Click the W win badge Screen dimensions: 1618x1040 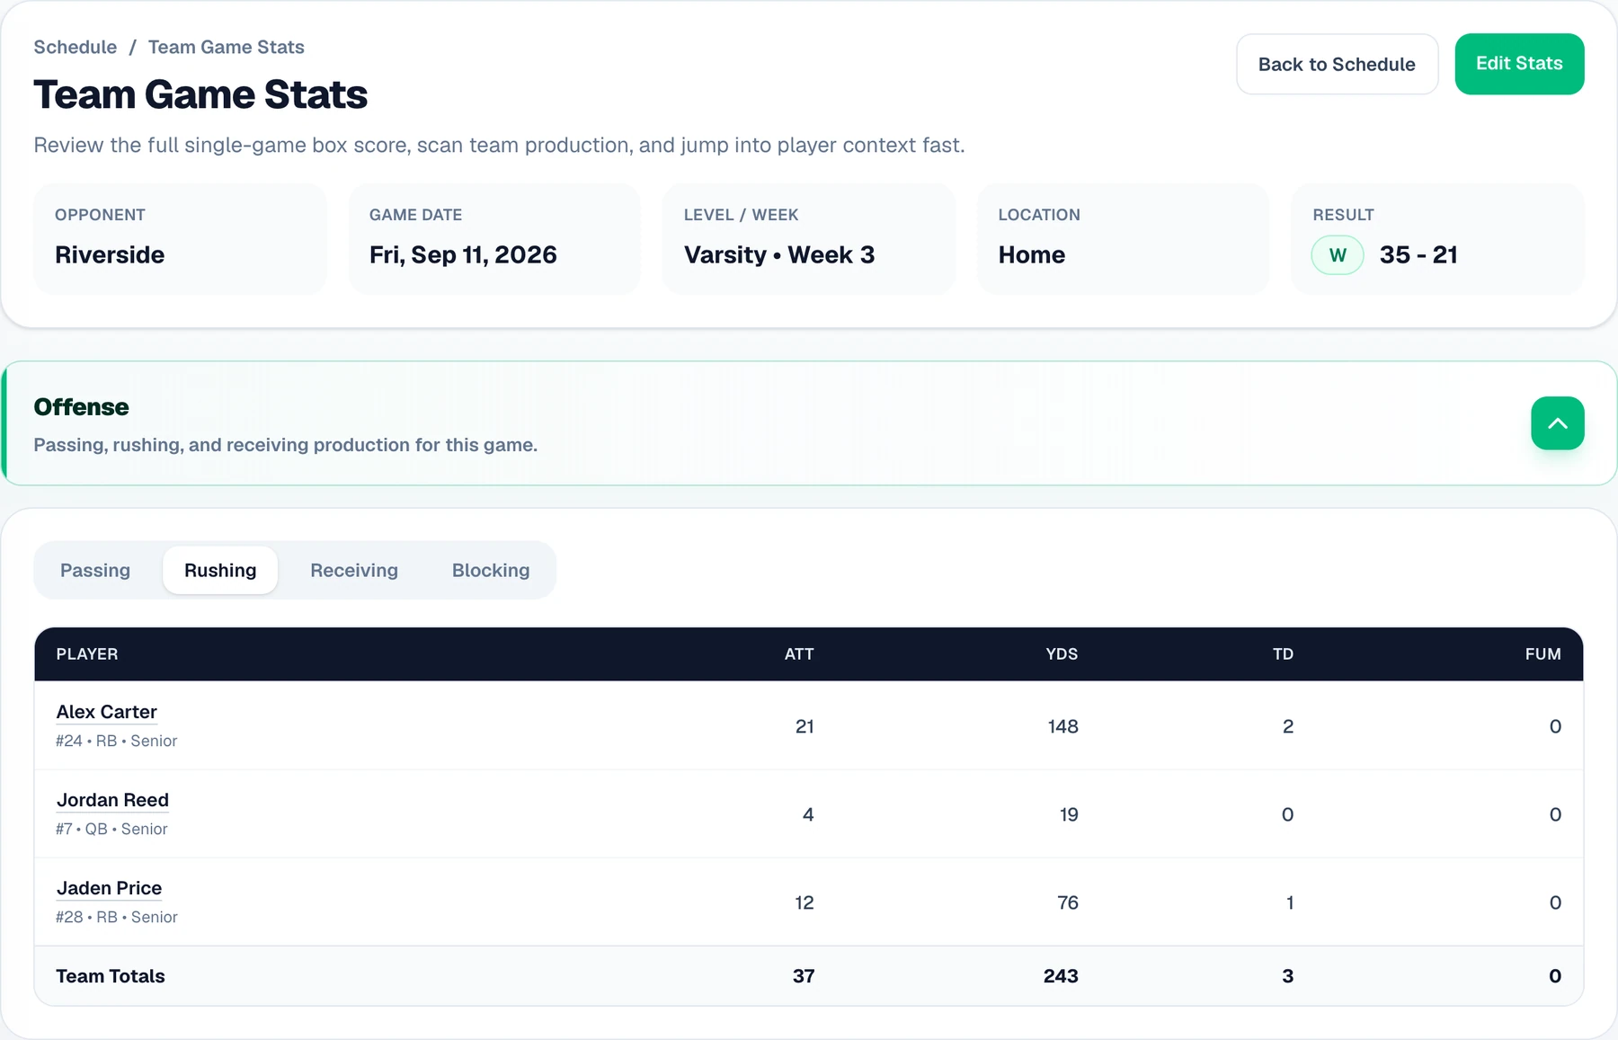click(x=1338, y=255)
